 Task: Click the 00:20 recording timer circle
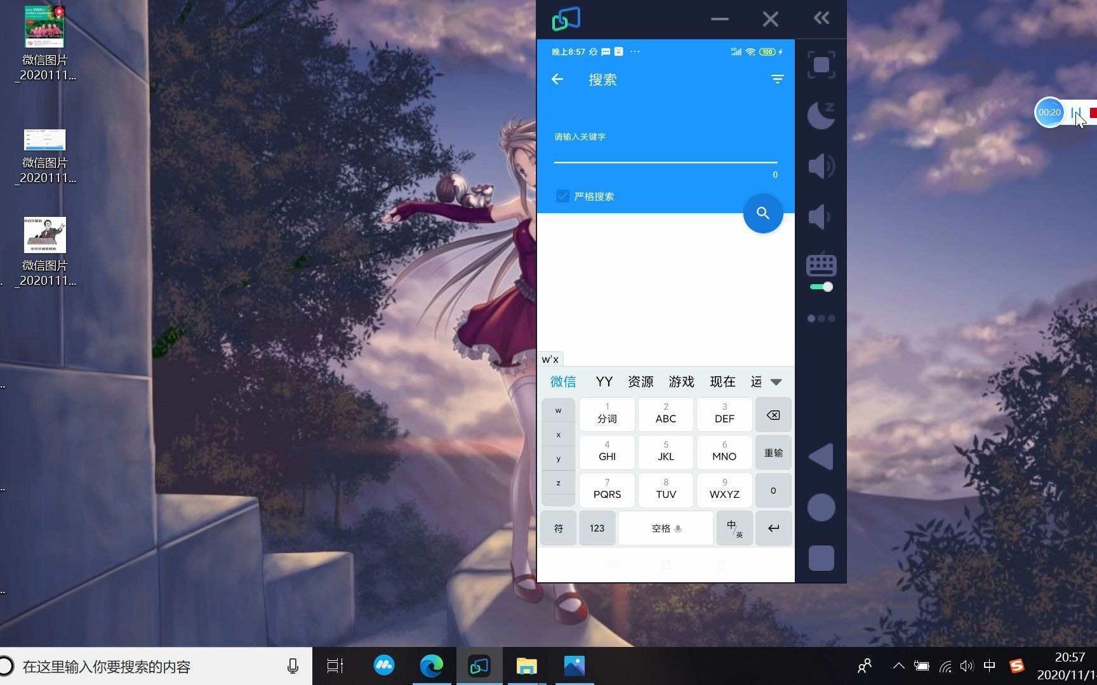tap(1049, 112)
